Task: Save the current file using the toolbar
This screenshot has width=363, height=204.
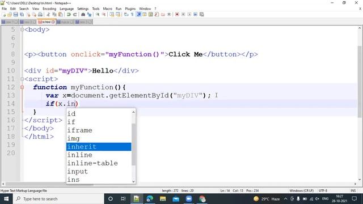Action: [x=15, y=14]
